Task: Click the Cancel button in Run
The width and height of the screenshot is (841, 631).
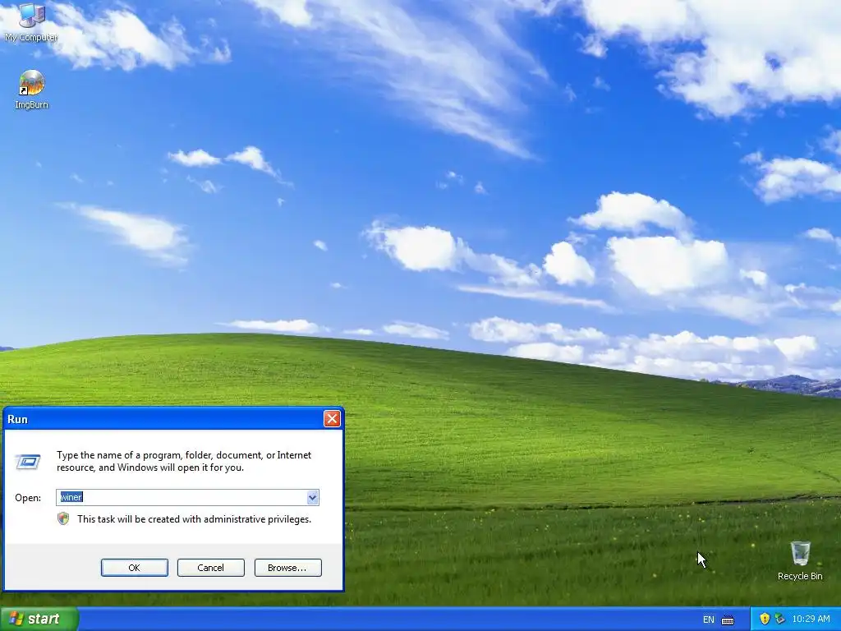Action: [x=211, y=568]
